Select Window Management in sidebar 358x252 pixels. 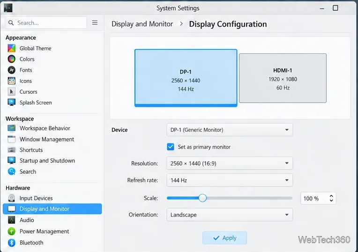pos(47,139)
